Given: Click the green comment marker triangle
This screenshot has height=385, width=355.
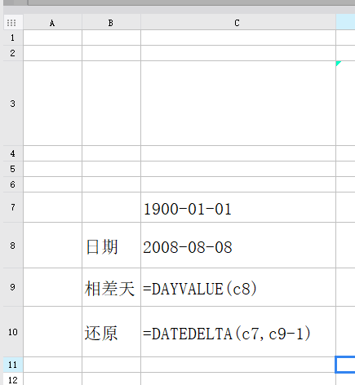Looking at the screenshot, I should (x=338, y=63).
